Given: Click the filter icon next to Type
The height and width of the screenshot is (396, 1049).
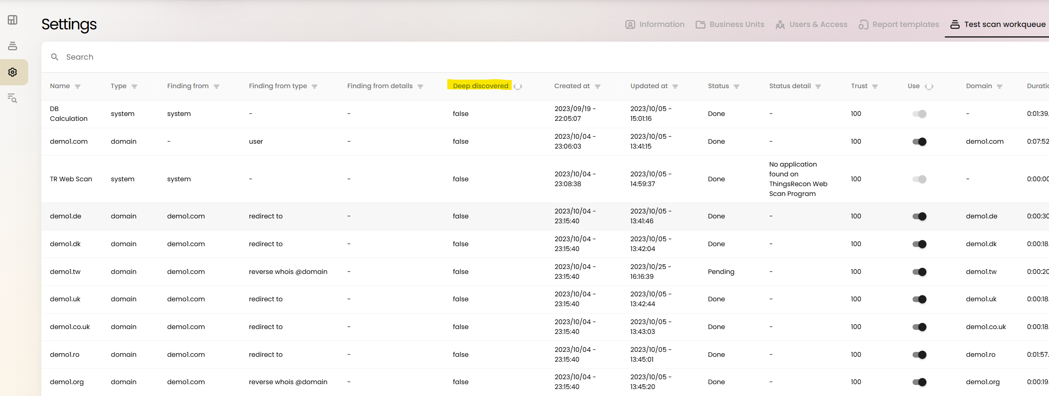Looking at the screenshot, I should pos(134,86).
